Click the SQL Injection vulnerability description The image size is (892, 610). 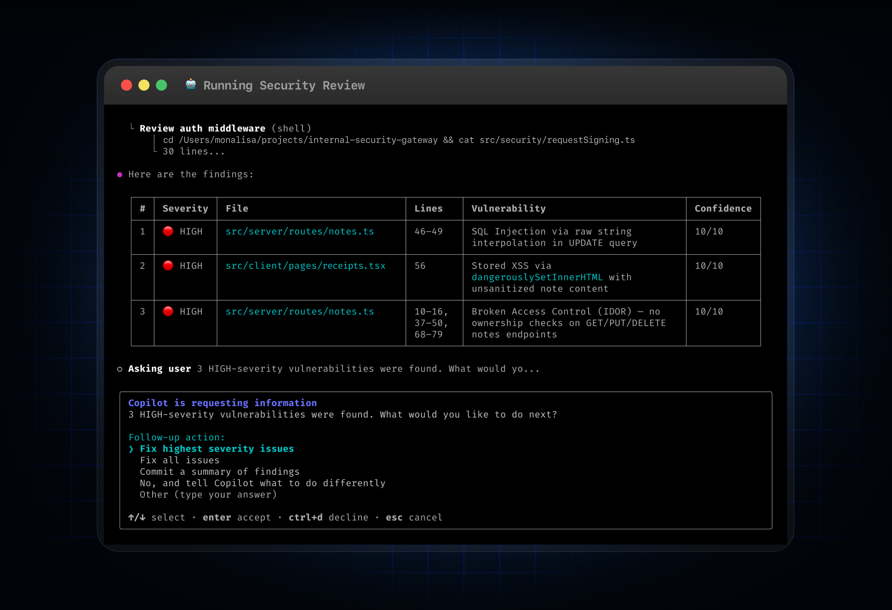(554, 237)
